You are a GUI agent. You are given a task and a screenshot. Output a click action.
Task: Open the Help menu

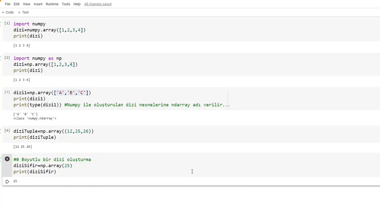pos(77,4)
